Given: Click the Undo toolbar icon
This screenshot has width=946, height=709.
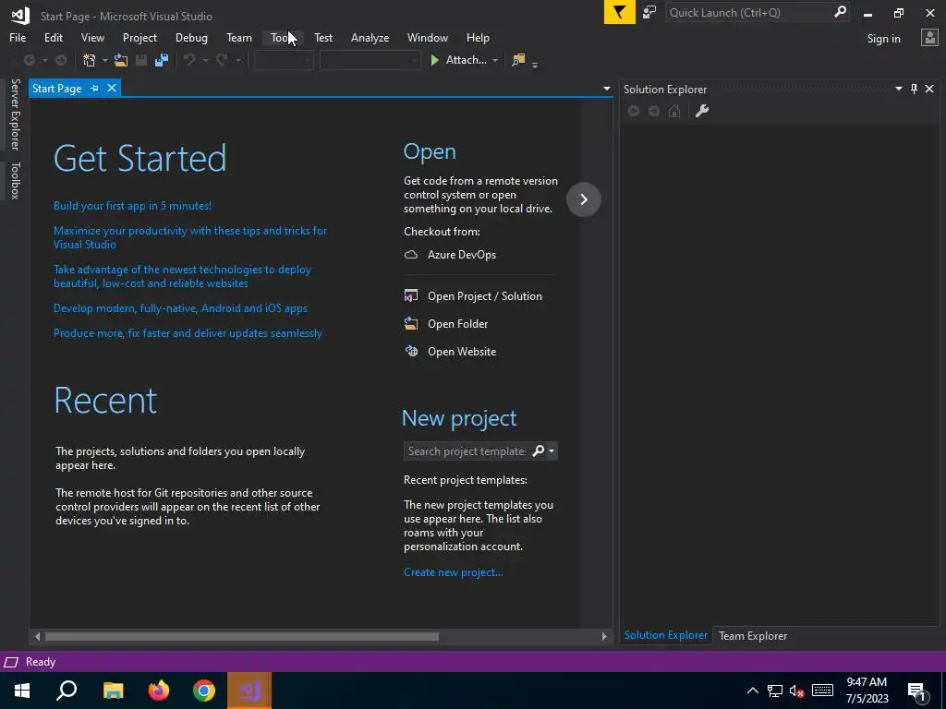Looking at the screenshot, I should [189, 60].
